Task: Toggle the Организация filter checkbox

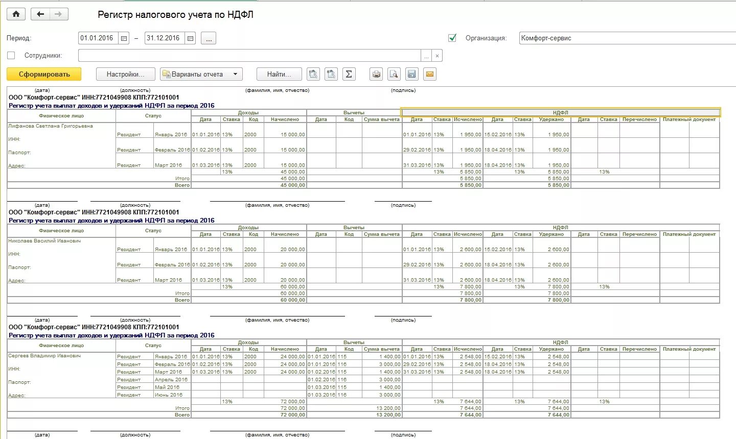Action: click(452, 38)
